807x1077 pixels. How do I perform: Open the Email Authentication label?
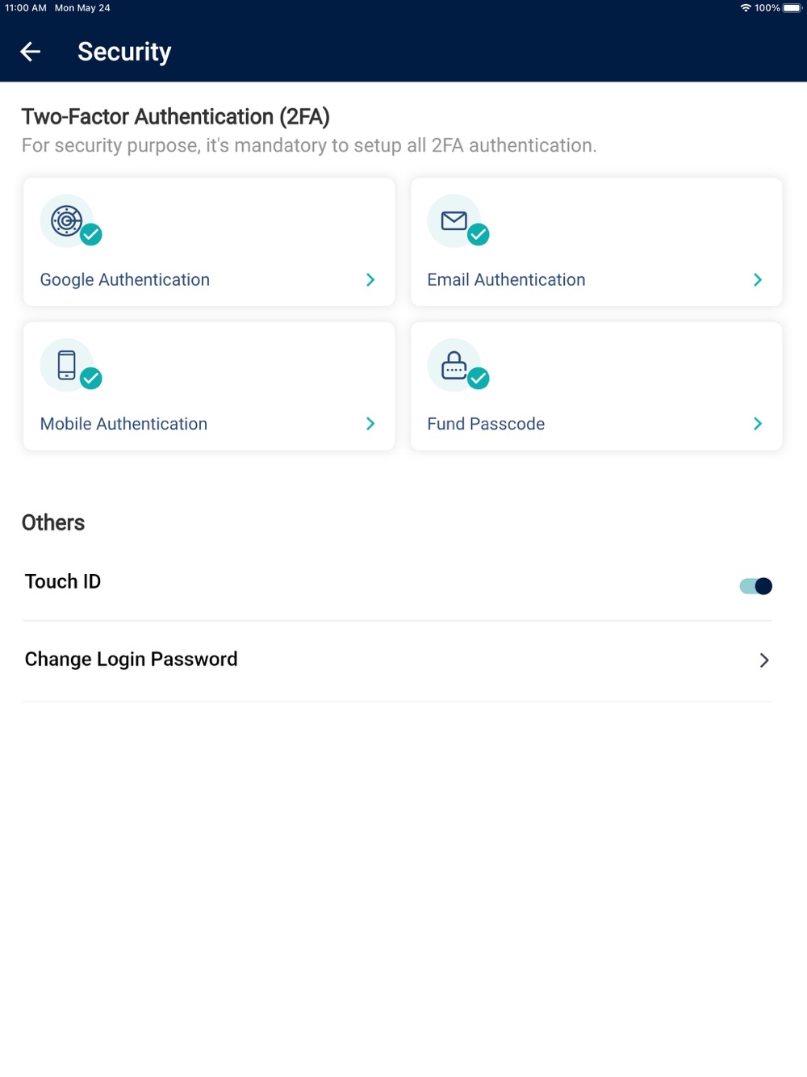click(x=507, y=279)
